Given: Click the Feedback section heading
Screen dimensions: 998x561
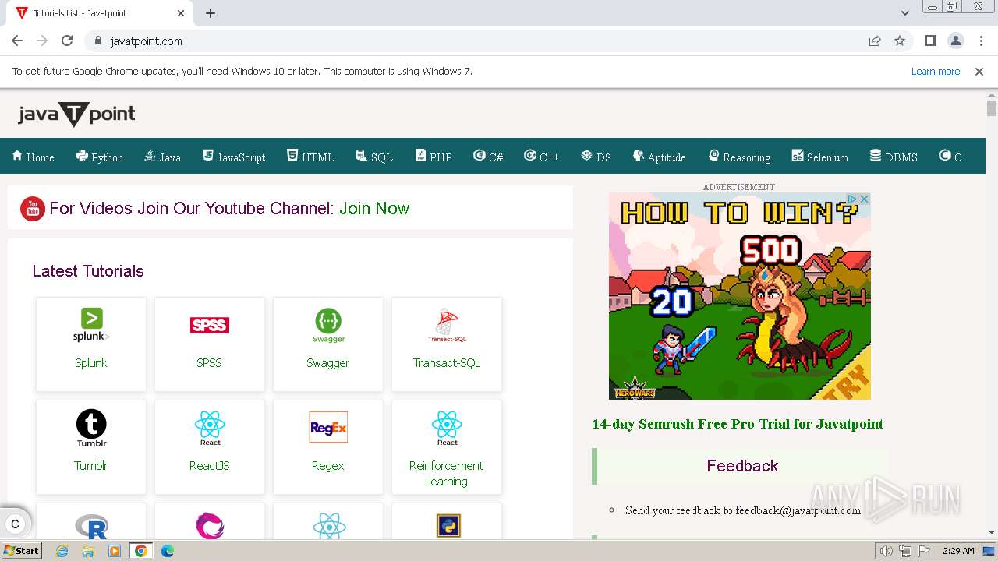Looking at the screenshot, I should [x=742, y=466].
